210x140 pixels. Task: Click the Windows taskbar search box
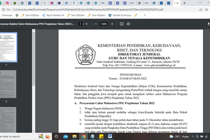point(17,136)
